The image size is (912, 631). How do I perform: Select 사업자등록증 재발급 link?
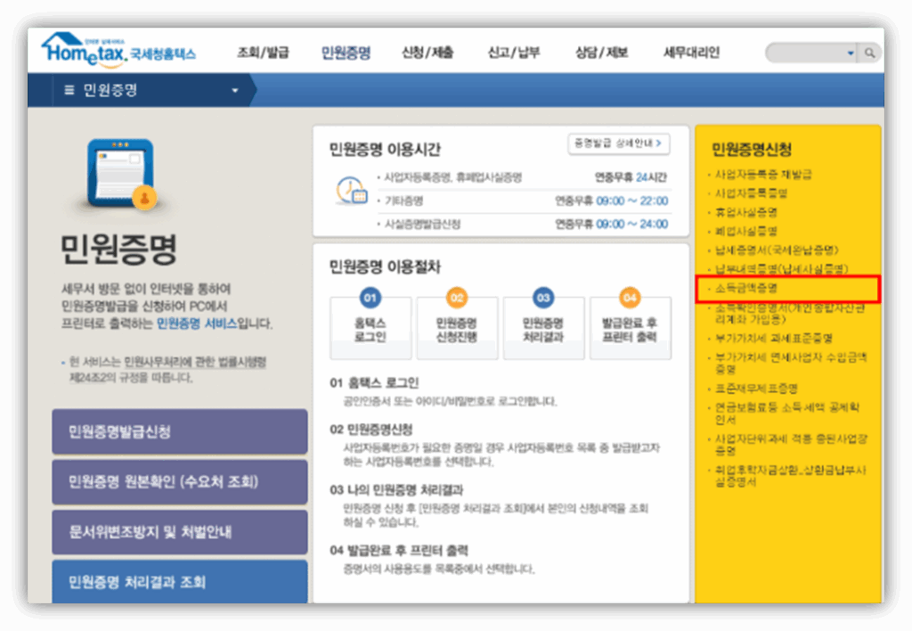tap(763, 174)
